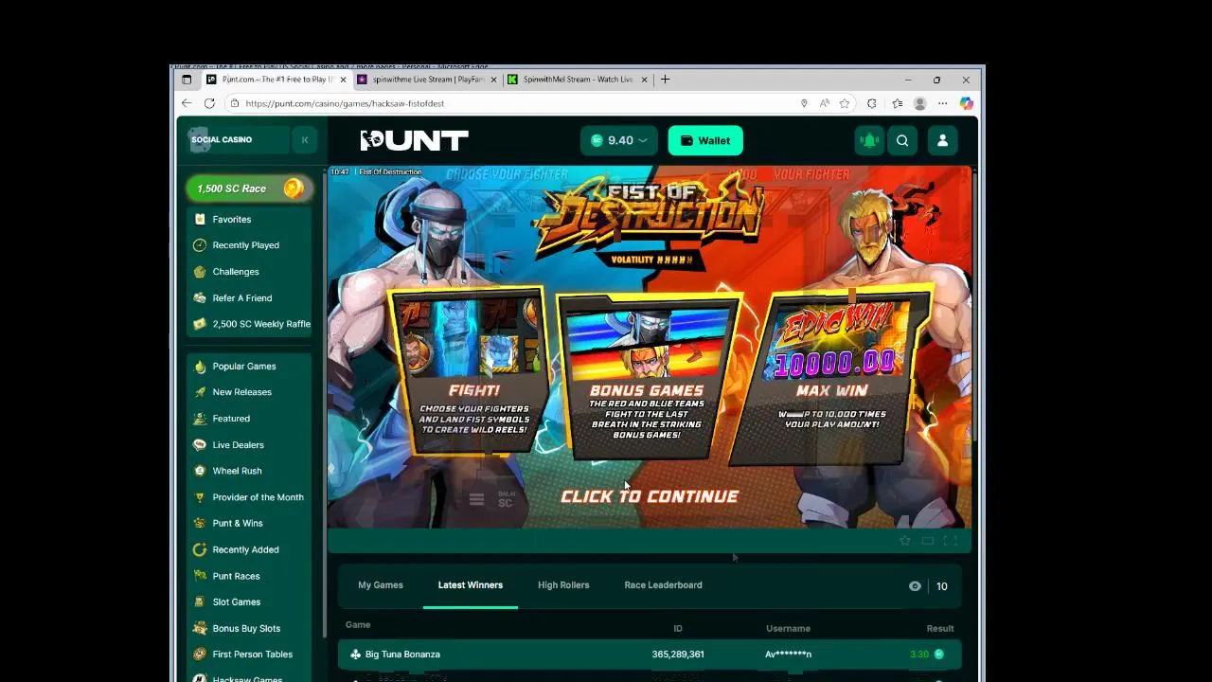This screenshot has width=1212, height=682.
Task: Click the read aloud icon in address bar
Action: (825, 103)
